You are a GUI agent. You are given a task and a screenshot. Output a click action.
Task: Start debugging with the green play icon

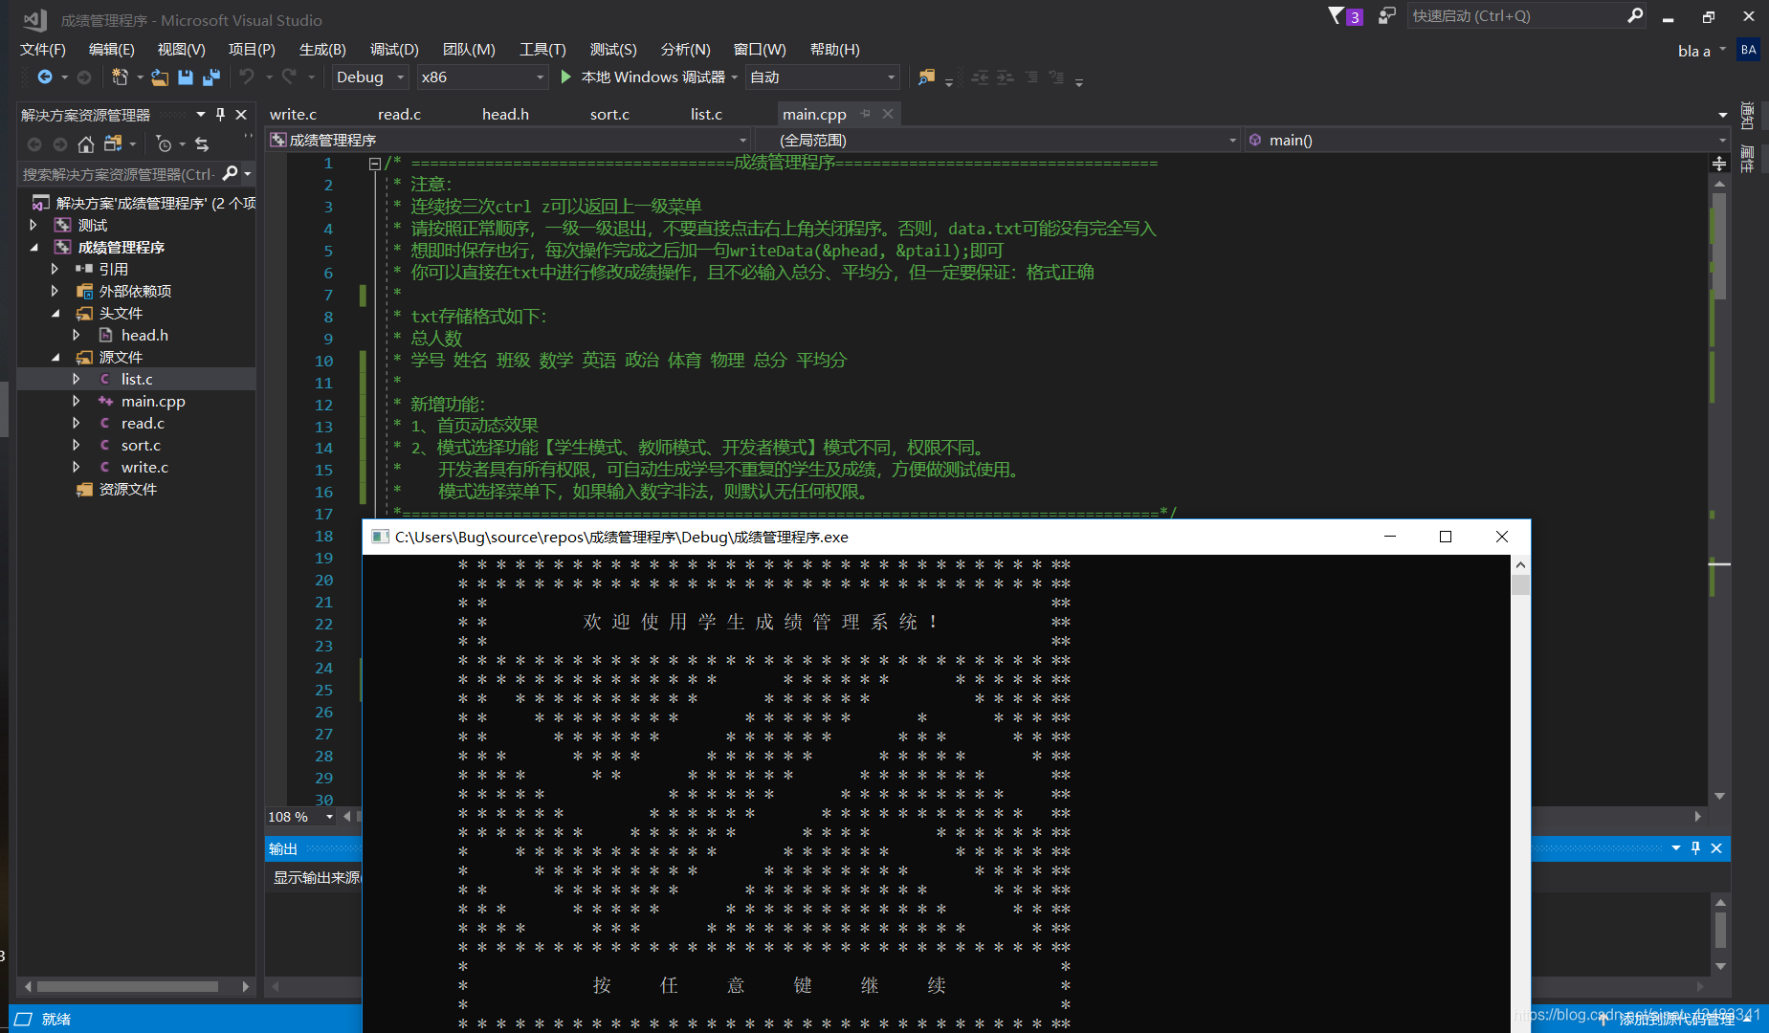566,77
